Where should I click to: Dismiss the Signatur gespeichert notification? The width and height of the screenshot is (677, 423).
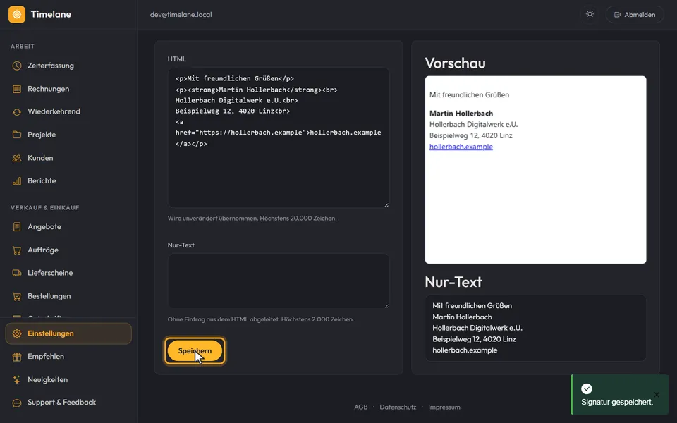coord(657,395)
